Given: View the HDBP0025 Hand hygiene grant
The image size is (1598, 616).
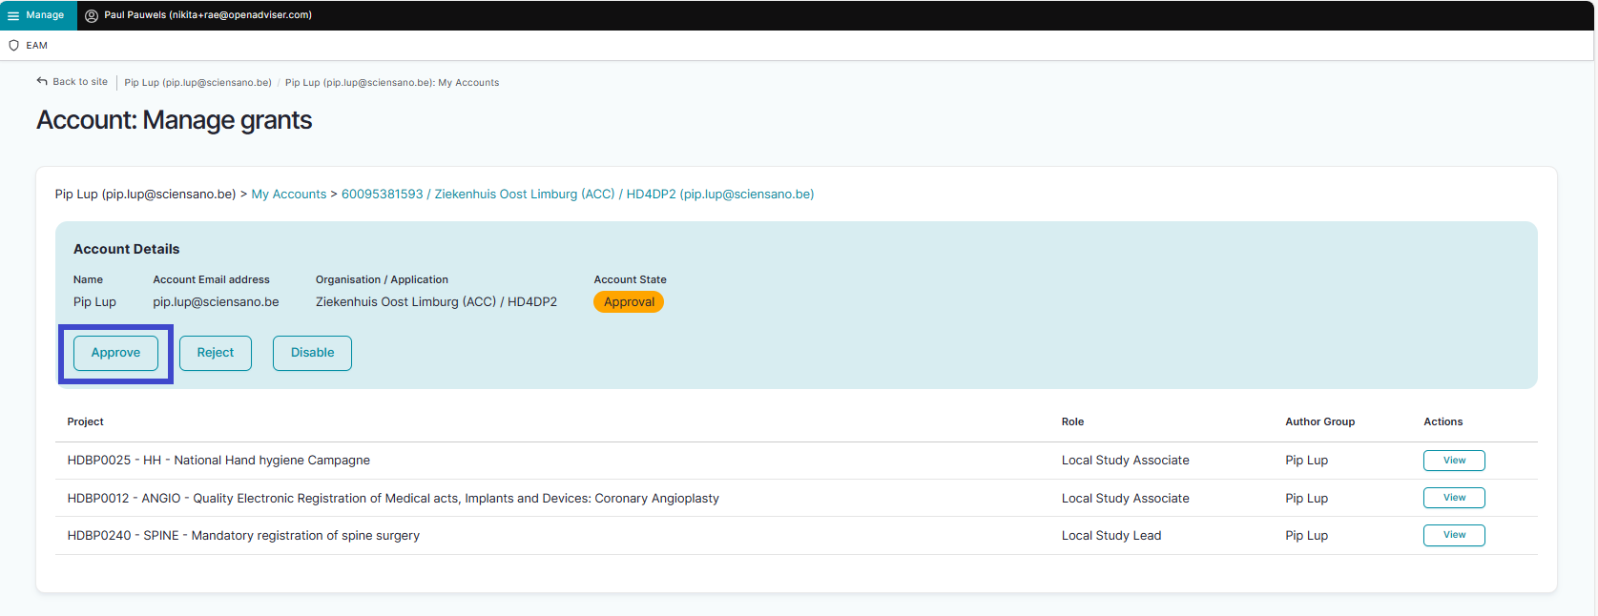Looking at the screenshot, I should click(1453, 461).
